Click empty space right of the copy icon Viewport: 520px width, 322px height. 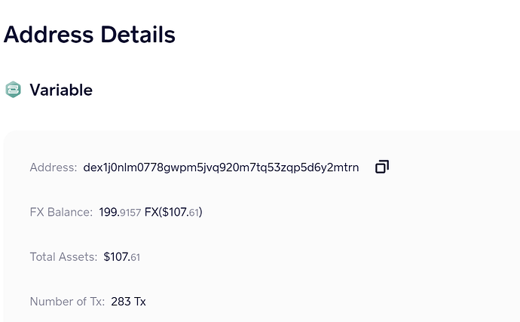coord(452,167)
